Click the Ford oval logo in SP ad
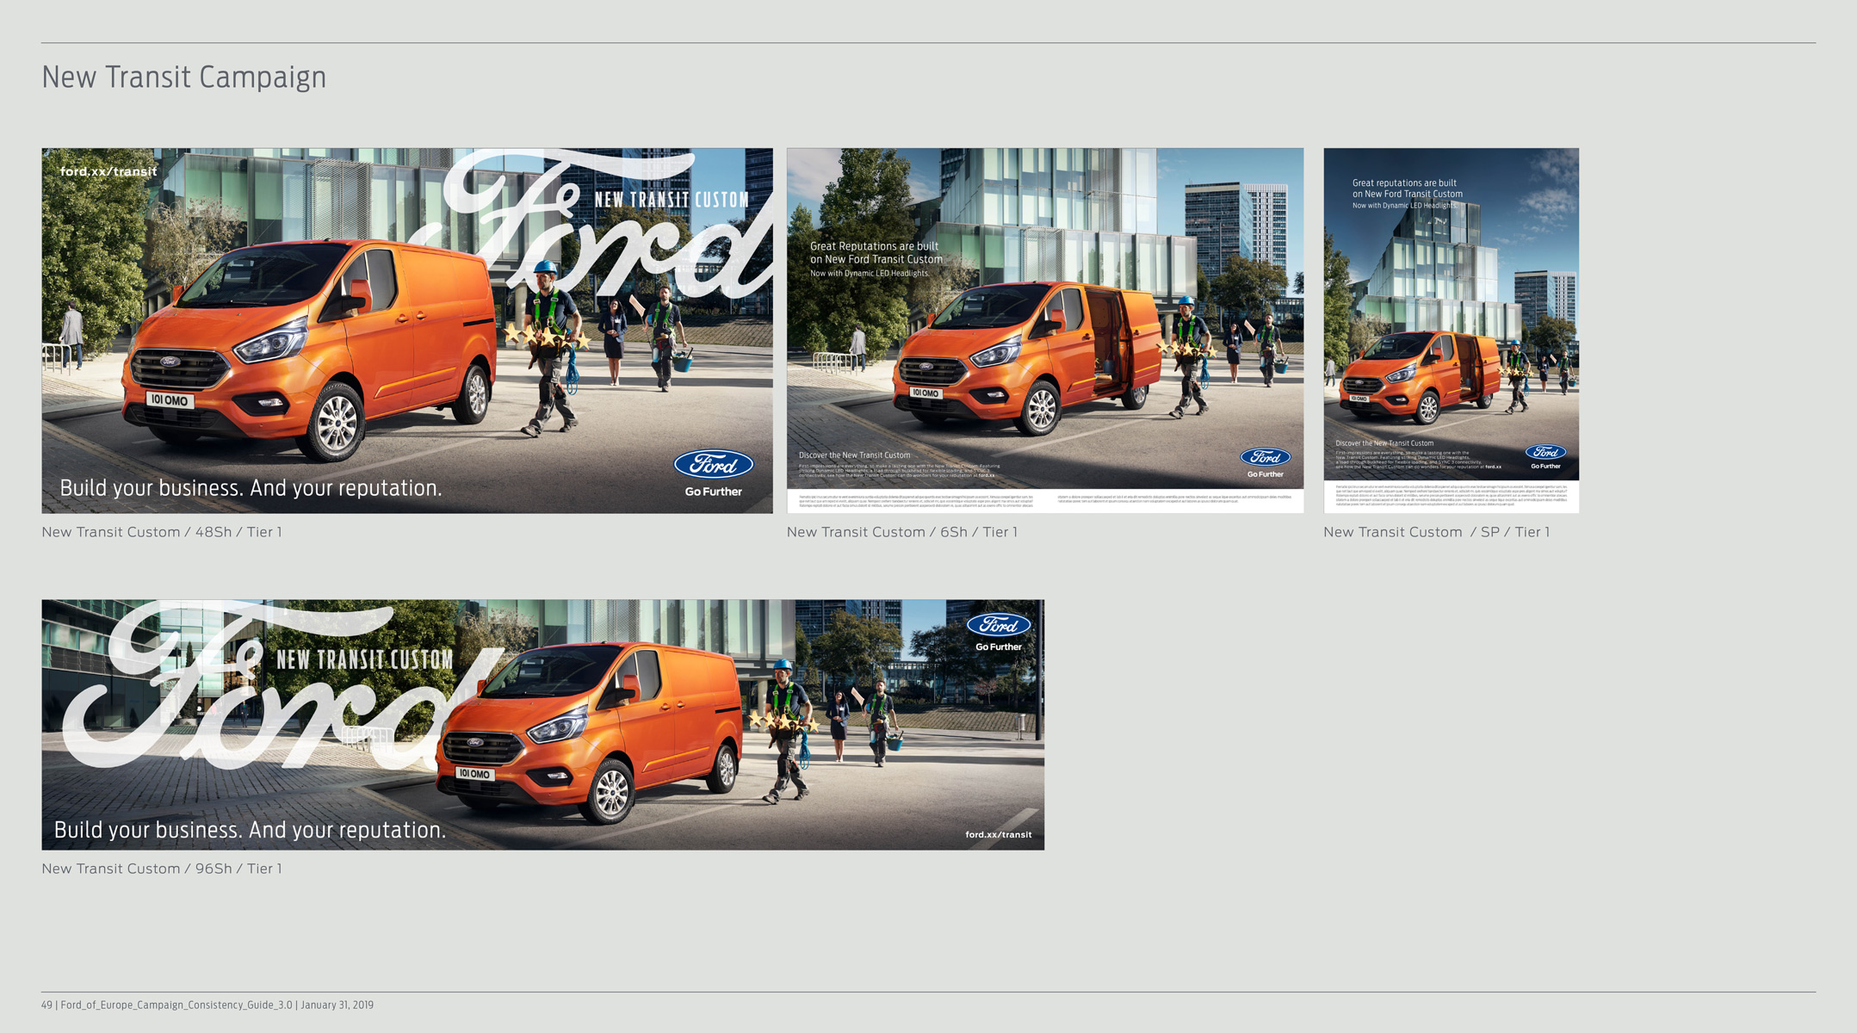This screenshot has width=1857, height=1033. click(x=1545, y=452)
